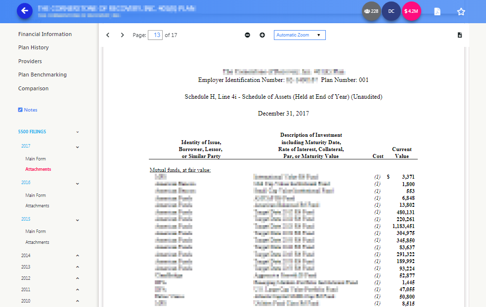
Task: Click the 228 participants badge
Action: coord(371,11)
